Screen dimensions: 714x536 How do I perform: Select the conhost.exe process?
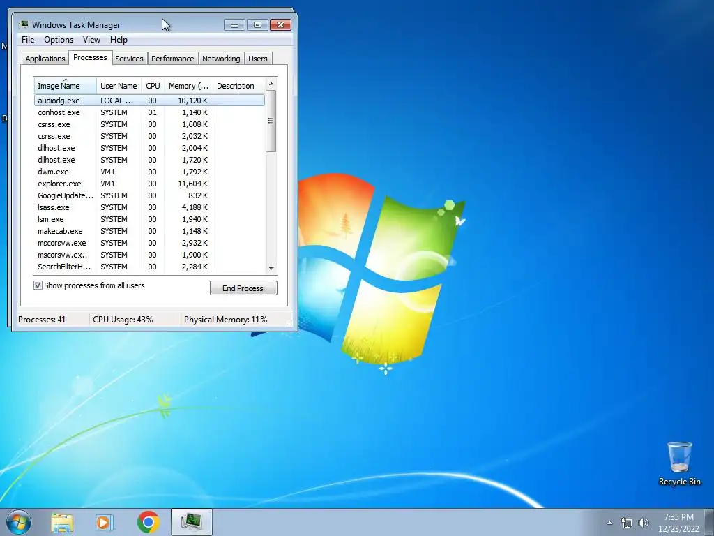(x=149, y=112)
